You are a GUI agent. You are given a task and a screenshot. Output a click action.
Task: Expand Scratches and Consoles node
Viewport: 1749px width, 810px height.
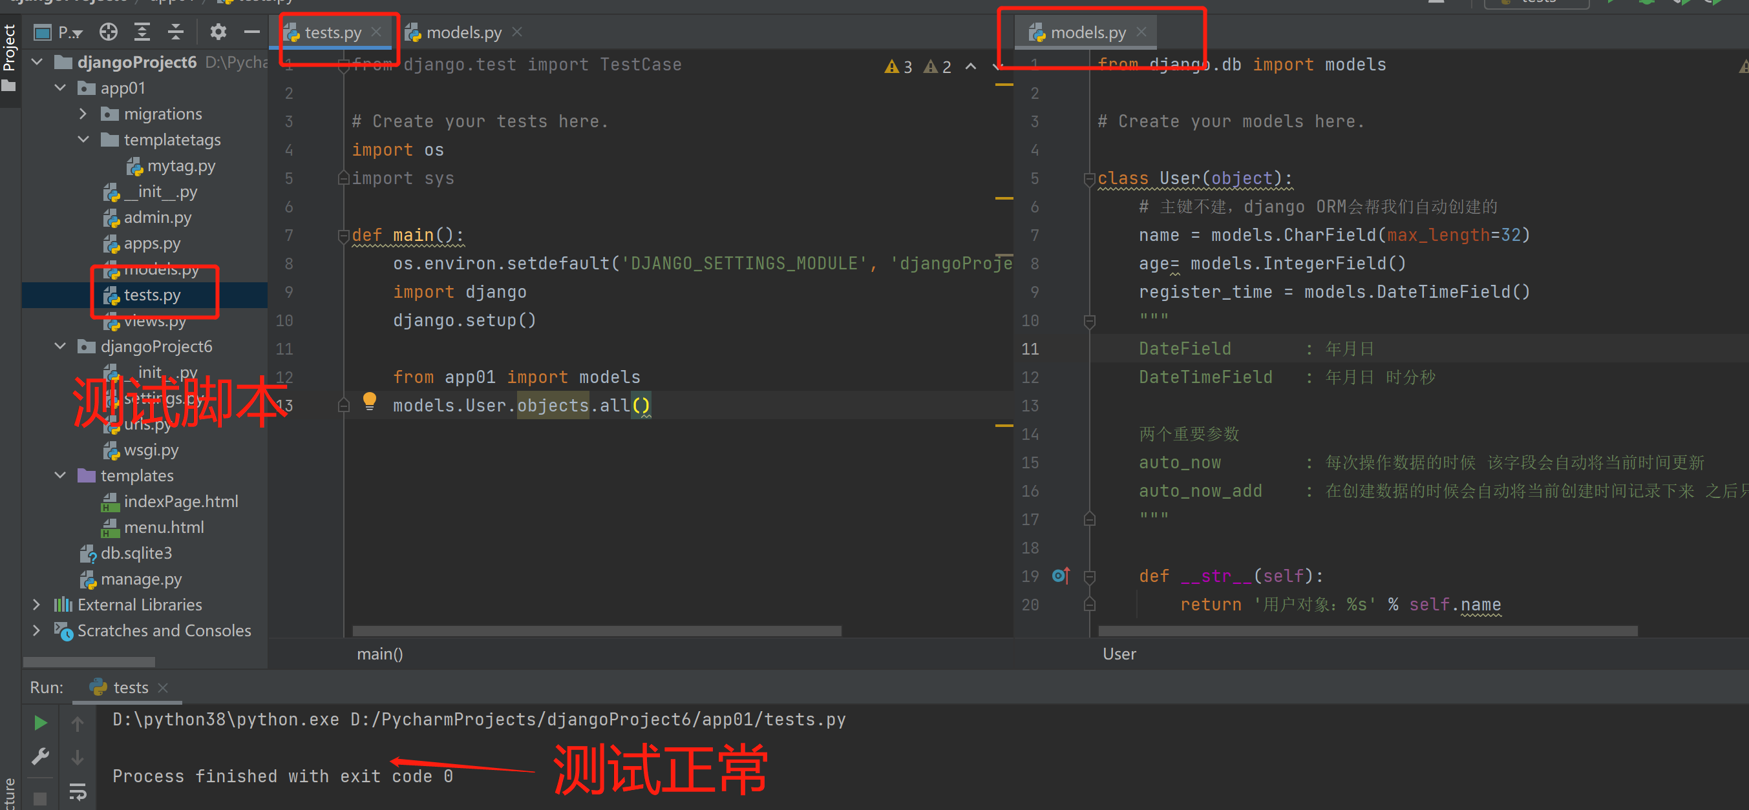pyautogui.click(x=37, y=630)
